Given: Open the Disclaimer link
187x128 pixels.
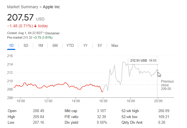Looking at the screenshot, I should [x=53, y=33].
